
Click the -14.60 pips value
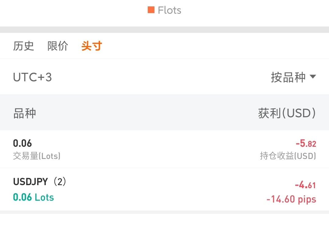point(291,199)
